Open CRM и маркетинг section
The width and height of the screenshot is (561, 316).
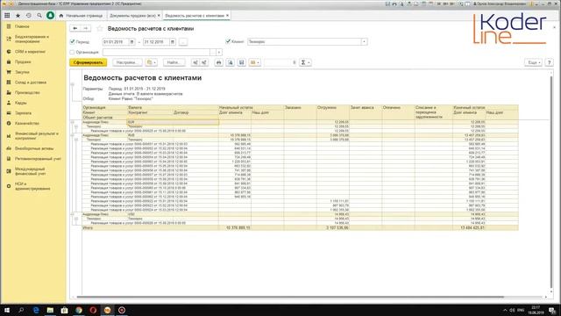tap(30, 52)
